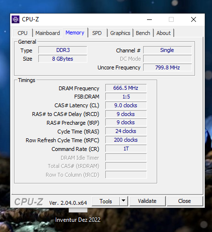Click the CPU-Z app icon in title bar
Image resolution: width=212 pixels, height=232 pixels.
point(16,19)
